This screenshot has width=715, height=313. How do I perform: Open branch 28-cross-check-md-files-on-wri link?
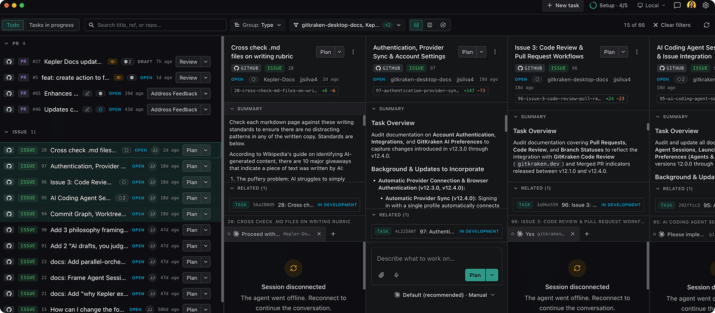tap(284, 91)
